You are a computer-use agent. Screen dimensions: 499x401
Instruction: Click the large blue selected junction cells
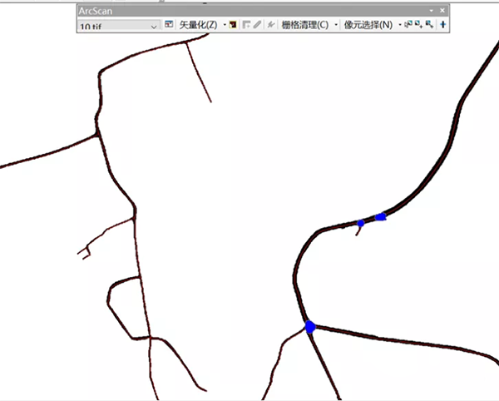point(310,327)
